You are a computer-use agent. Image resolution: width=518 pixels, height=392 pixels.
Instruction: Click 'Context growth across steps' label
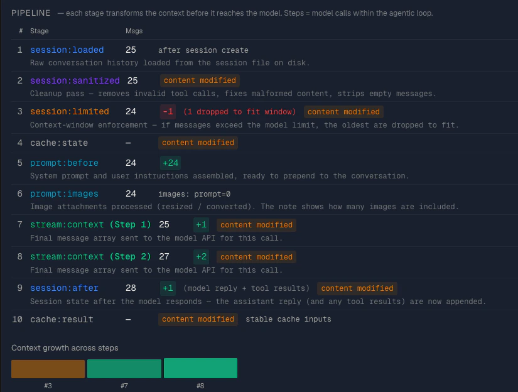pos(65,348)
